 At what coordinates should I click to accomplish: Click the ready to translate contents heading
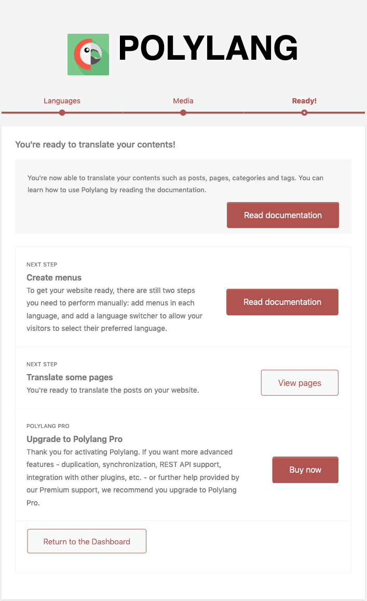[96, 144]
